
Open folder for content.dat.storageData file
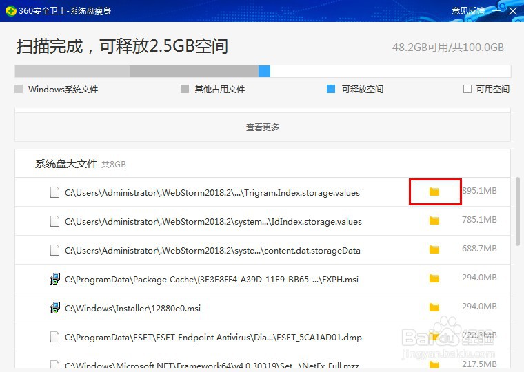pos(434,249)
